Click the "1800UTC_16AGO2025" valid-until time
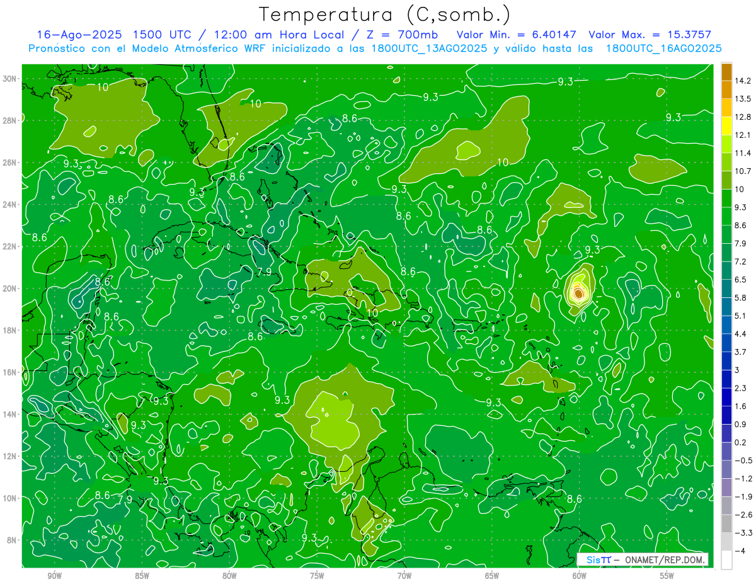 coord(663,49)
